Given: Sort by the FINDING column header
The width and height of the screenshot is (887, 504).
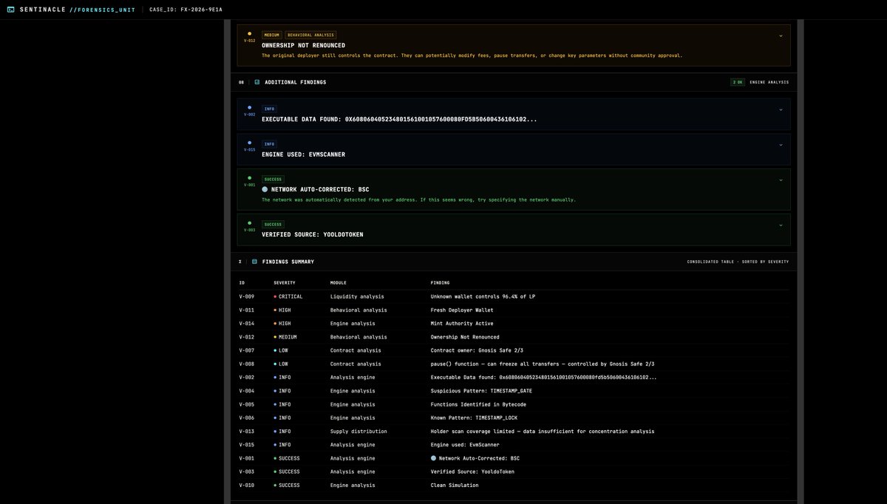Looking at the screenshot, I should 440,282.
